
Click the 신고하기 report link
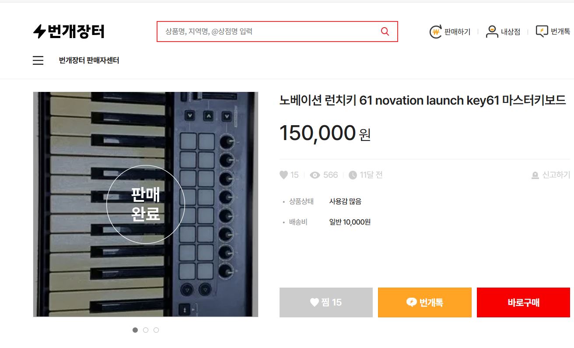pyautogui.click(x=556, y=175)
